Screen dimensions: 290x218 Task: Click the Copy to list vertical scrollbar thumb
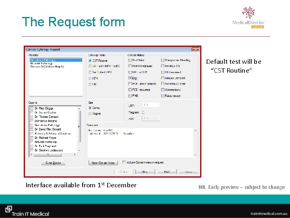[x=79, y=126]
